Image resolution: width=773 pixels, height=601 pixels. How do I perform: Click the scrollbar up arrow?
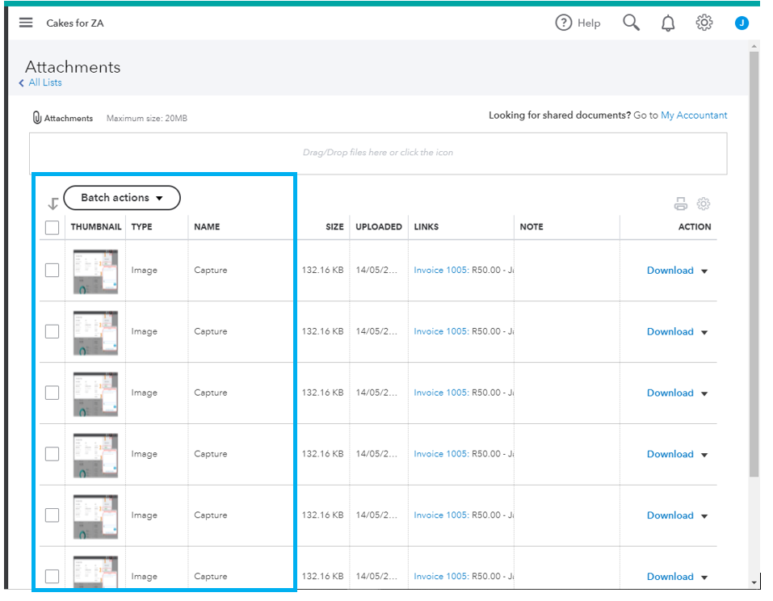754,46
